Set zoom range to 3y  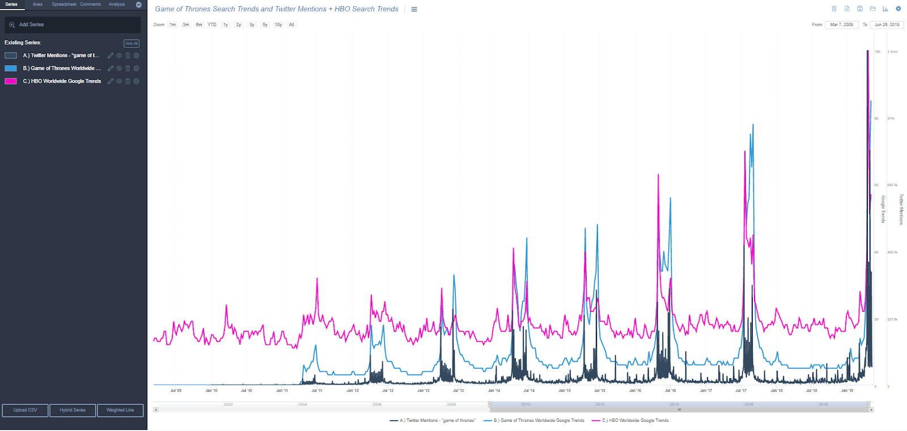[252, 25]
